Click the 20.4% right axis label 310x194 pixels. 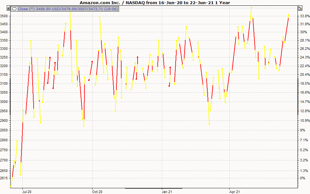[x=304, y=75]
